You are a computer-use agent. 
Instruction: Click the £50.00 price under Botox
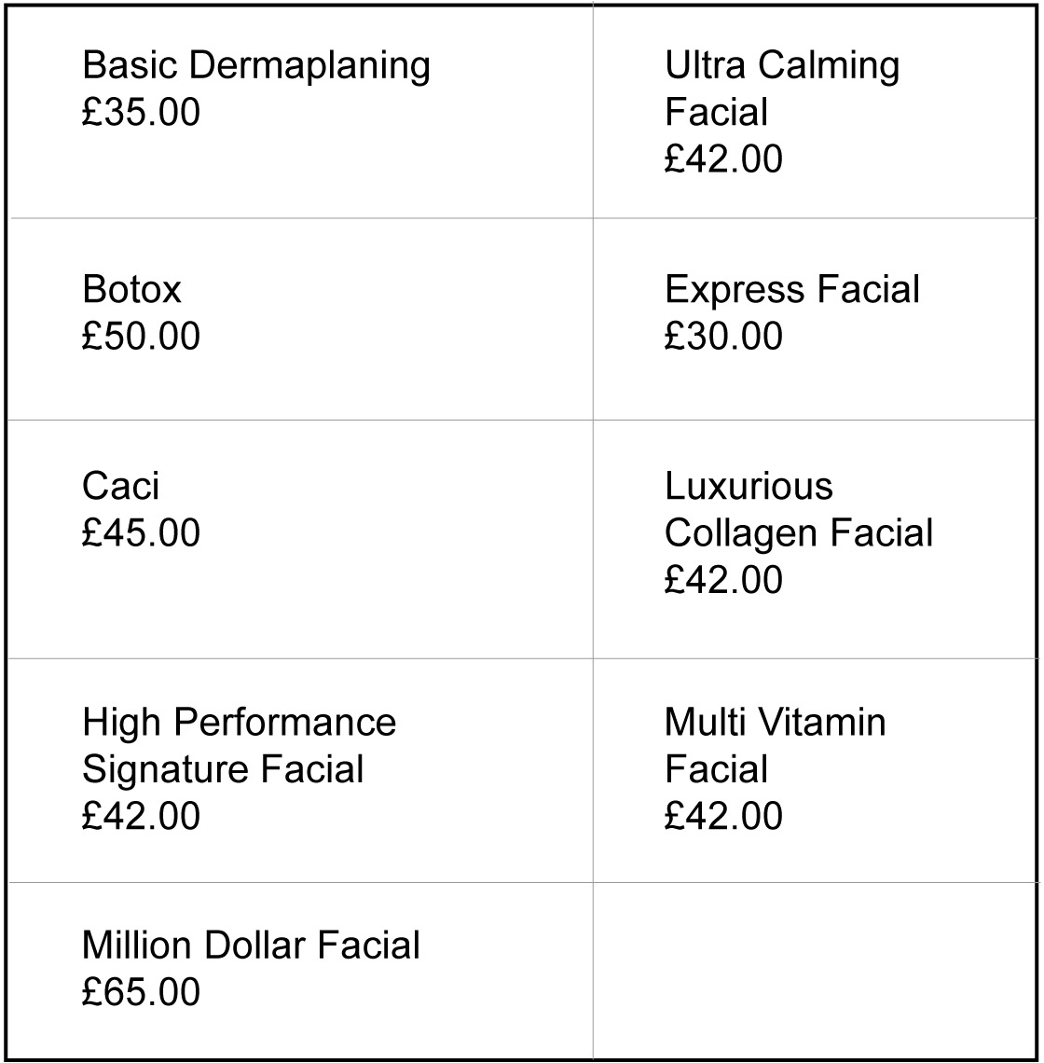[x=141, y=337]
